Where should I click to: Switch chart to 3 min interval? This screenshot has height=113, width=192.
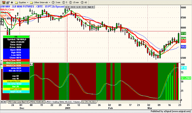pyautogui.click(x=56, y=2)
